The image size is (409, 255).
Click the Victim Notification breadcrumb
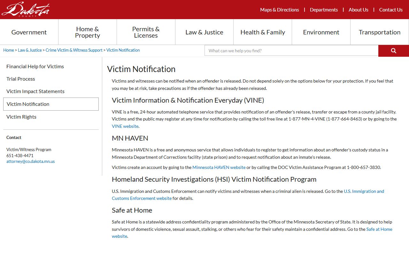pos(123,50)
